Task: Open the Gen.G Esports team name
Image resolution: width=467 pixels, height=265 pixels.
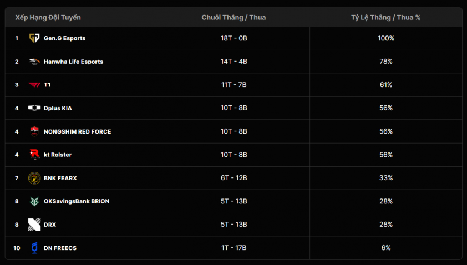Action: pyautogui.click(x=65, y=38)
